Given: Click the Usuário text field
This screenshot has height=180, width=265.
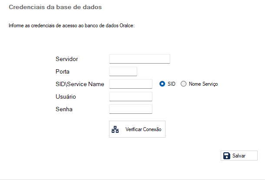Looking at the screenshot, I should [131, 96].
